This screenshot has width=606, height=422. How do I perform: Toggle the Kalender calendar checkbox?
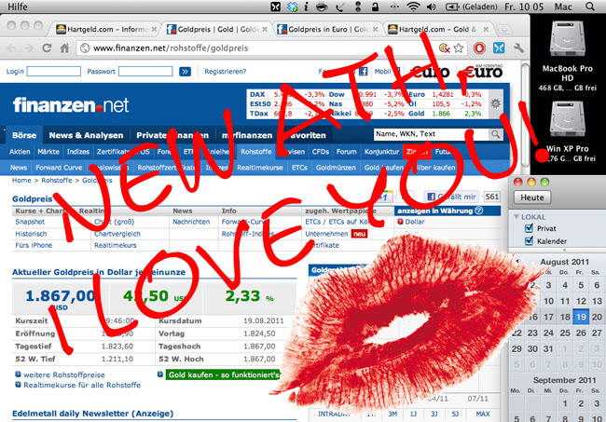click(x=530, y=240)
